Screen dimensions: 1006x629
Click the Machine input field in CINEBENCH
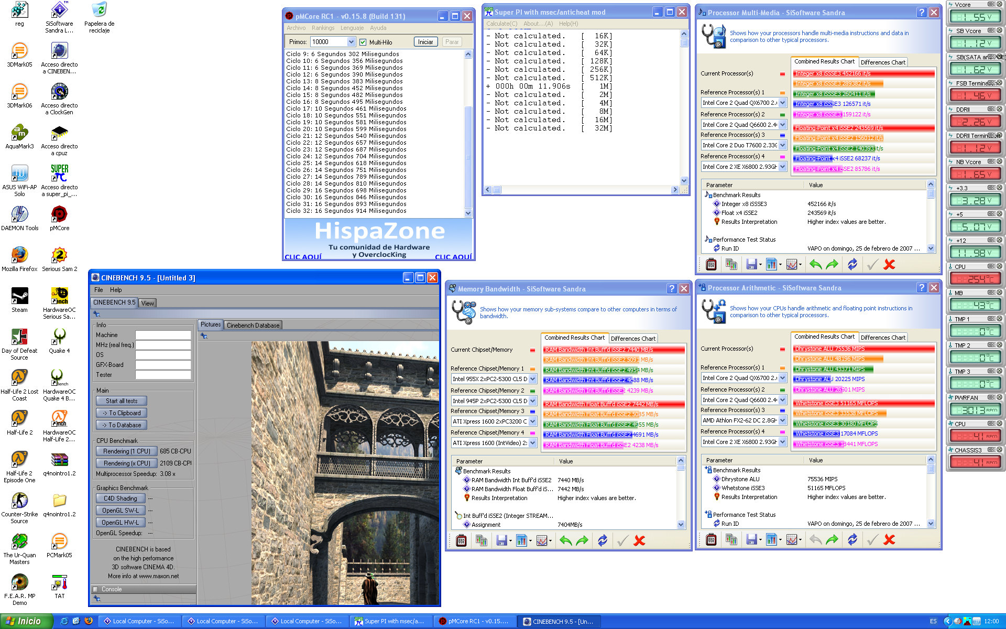(163, 335)
